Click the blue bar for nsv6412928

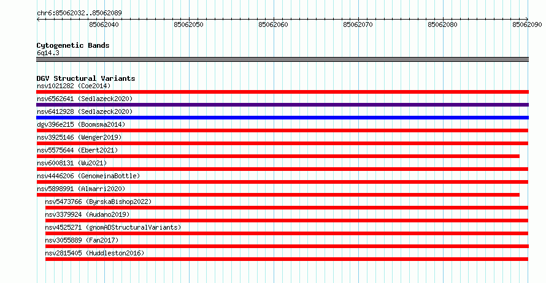tap(282, 118)
